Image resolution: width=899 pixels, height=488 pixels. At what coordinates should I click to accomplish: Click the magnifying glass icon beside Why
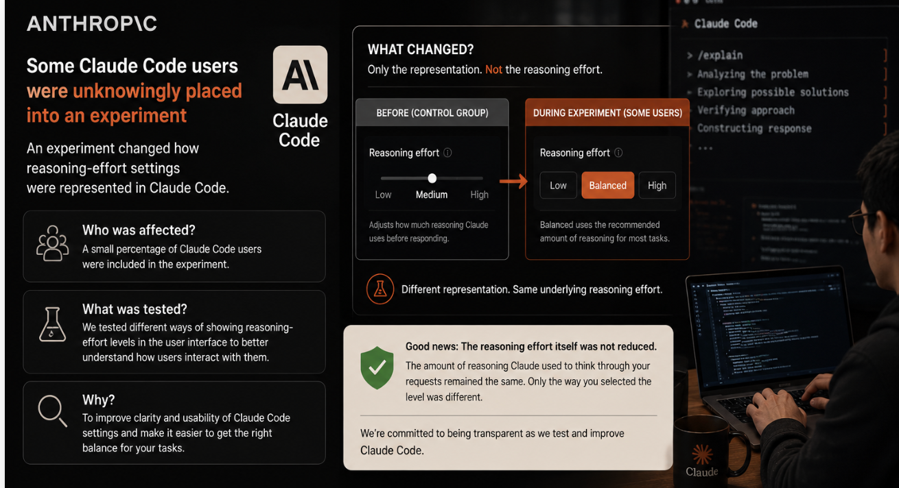tap(52, 411)
